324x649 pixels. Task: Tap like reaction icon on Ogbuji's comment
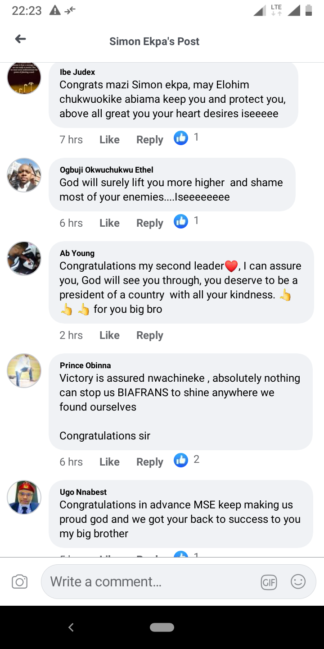pyautogui.click(x=181, y=221)
